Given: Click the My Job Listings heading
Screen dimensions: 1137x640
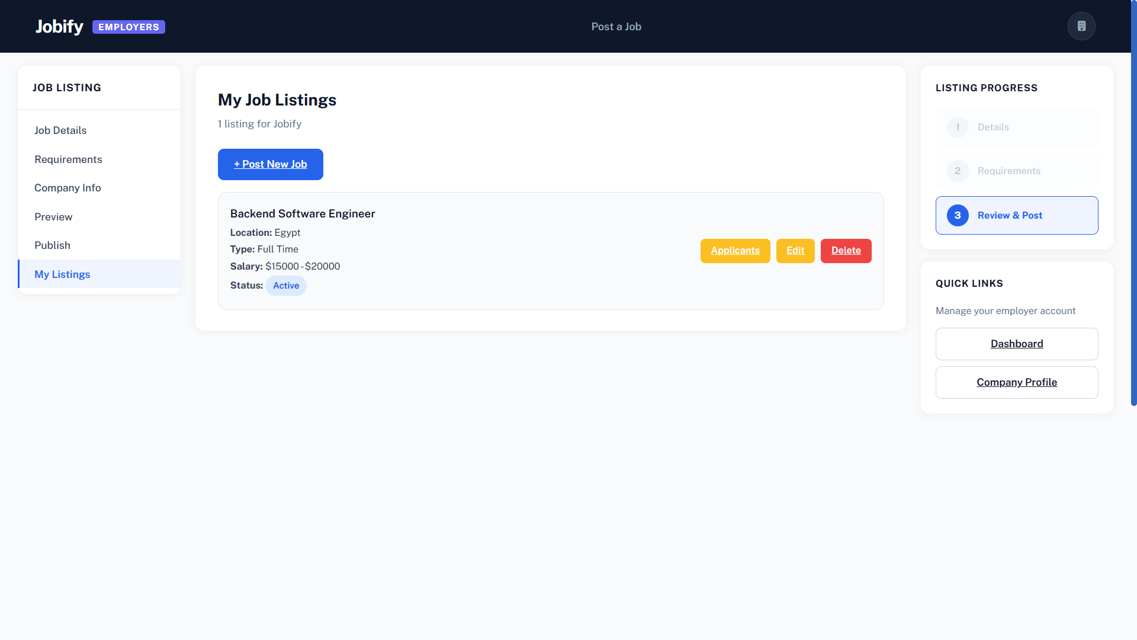Looking at the screenshot, I should (x=277, y=100).
